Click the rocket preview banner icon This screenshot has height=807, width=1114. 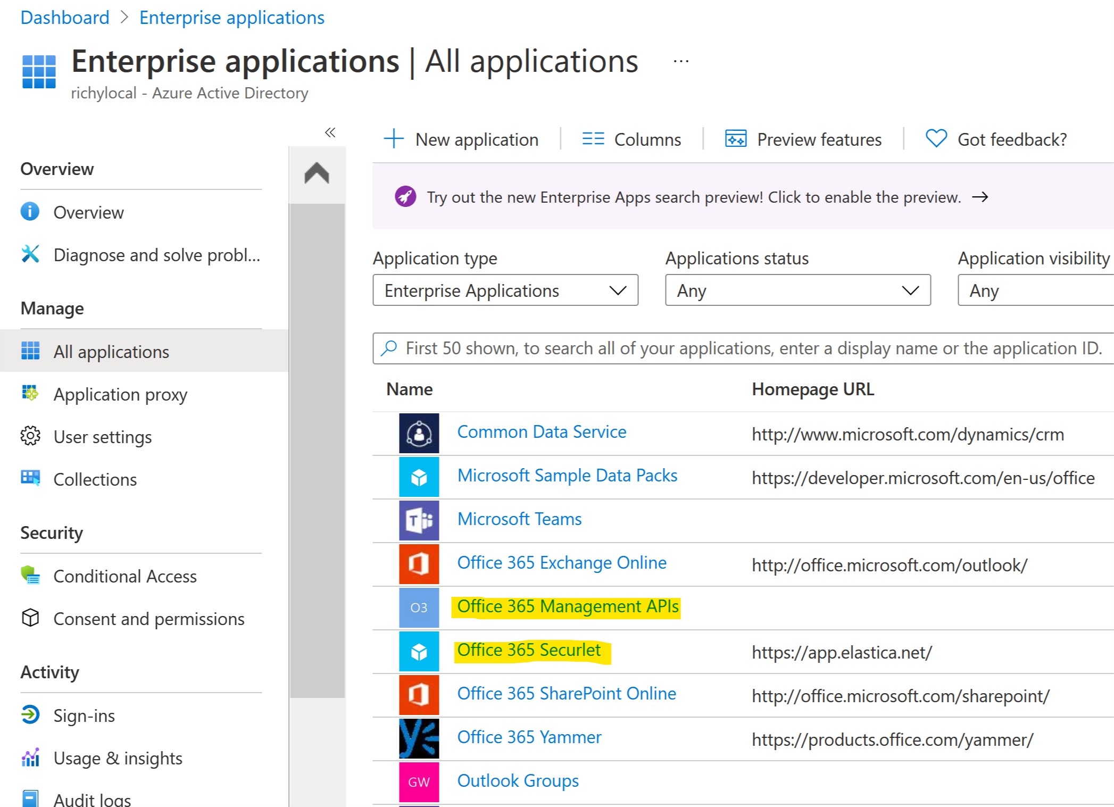pos(405,197)
